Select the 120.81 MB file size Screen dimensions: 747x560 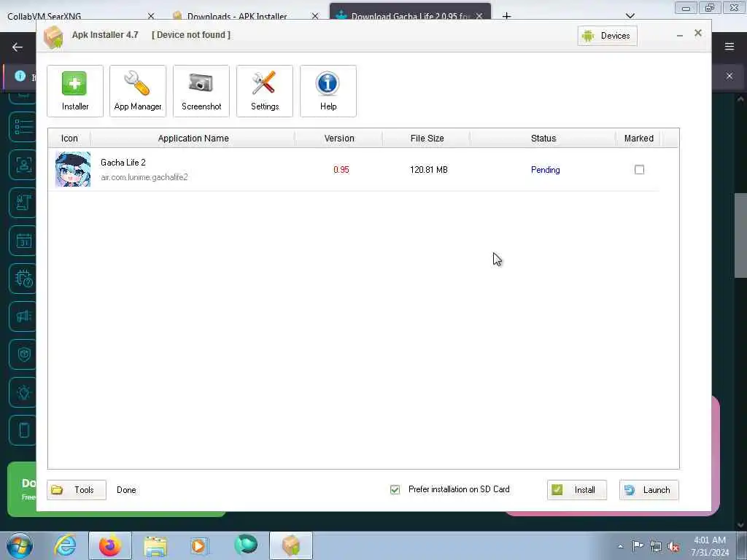(x=428, y=169)
